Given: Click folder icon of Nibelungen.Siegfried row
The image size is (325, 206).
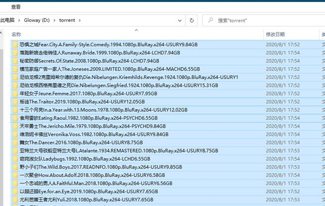Looking at the screenshot, I should tap(15, 85).
